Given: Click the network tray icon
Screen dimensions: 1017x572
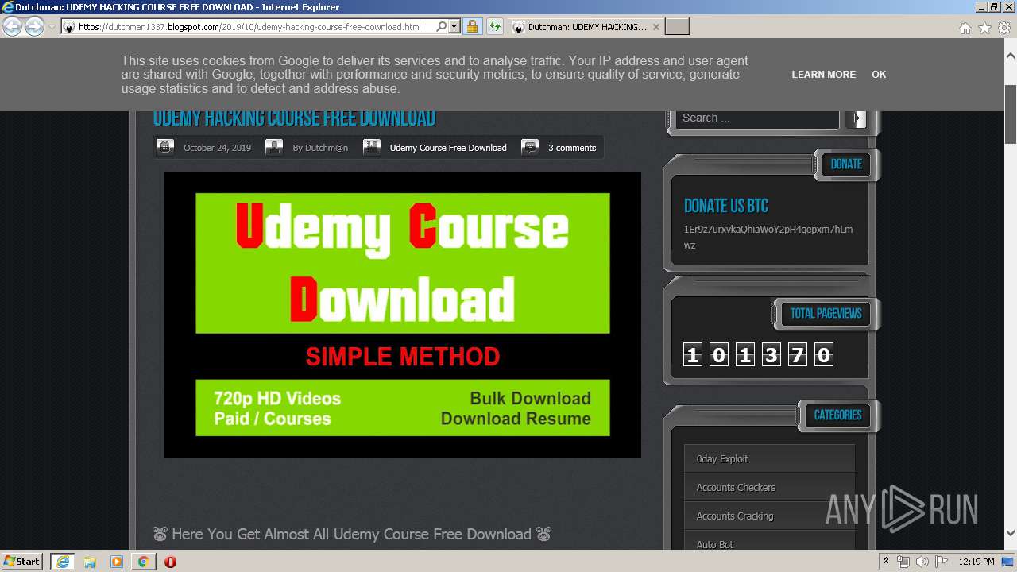Looking at the screenshot, I should [x=903, y=562].
